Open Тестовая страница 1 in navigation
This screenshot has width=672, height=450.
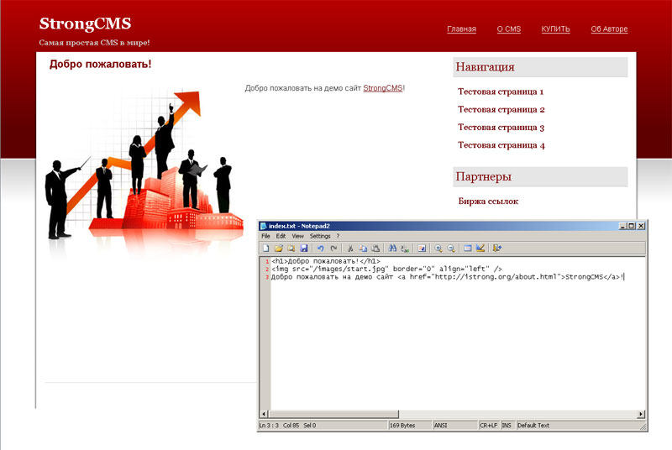pos(500,92)
